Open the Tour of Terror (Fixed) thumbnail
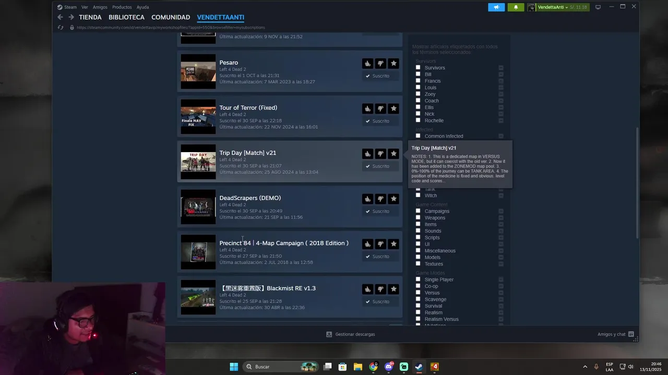The width and height of the screenshot is (668, 375). (198, 117)
